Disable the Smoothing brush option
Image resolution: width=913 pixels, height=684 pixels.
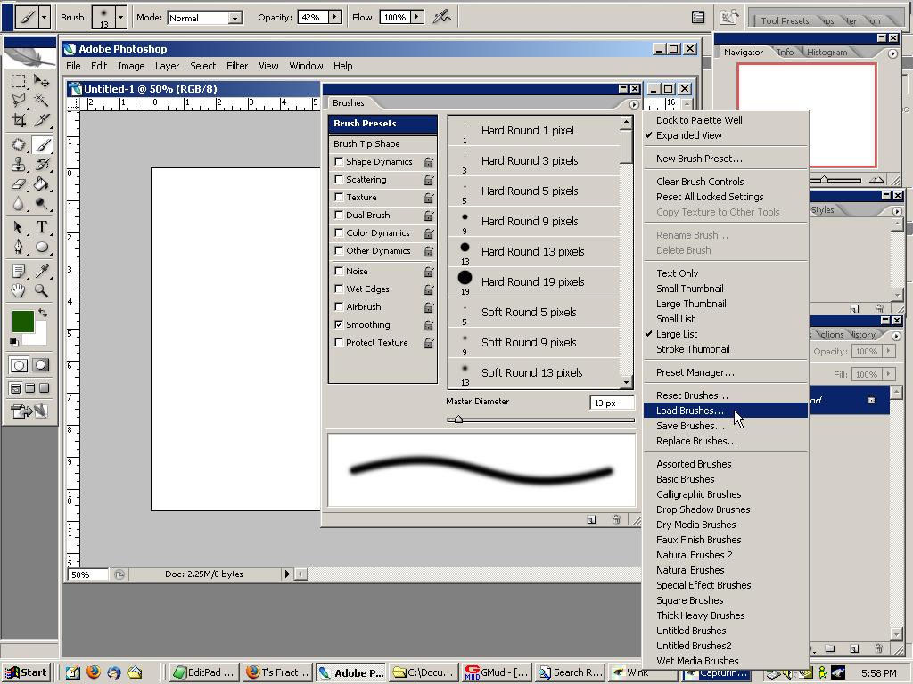coord(337,324)
